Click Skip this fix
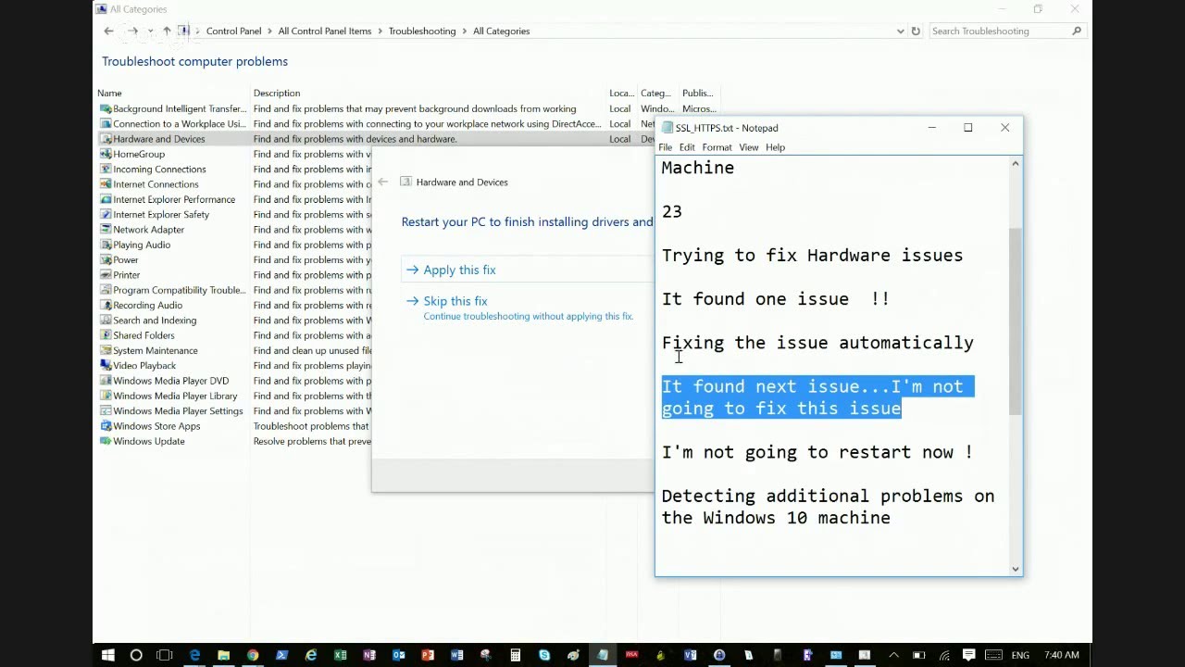The image size is (1185, 667). click(455, 300)
